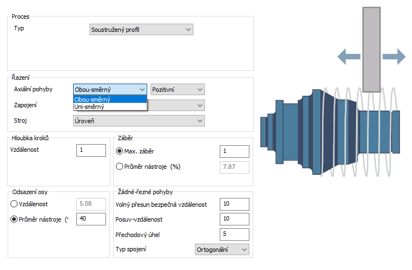Select the Vzdálenost radio in Odsazení osy
412x270 pixels.
(14, 204)
